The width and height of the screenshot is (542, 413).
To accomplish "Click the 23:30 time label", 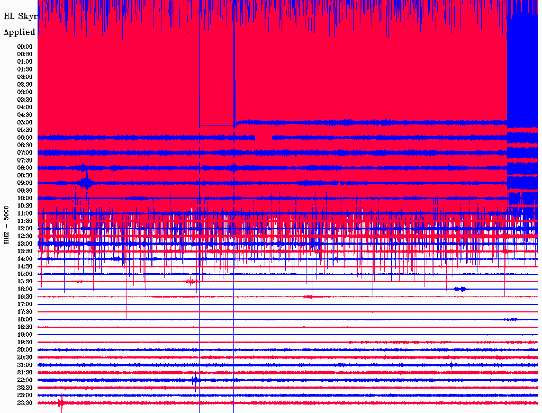I will coord(25,403).
